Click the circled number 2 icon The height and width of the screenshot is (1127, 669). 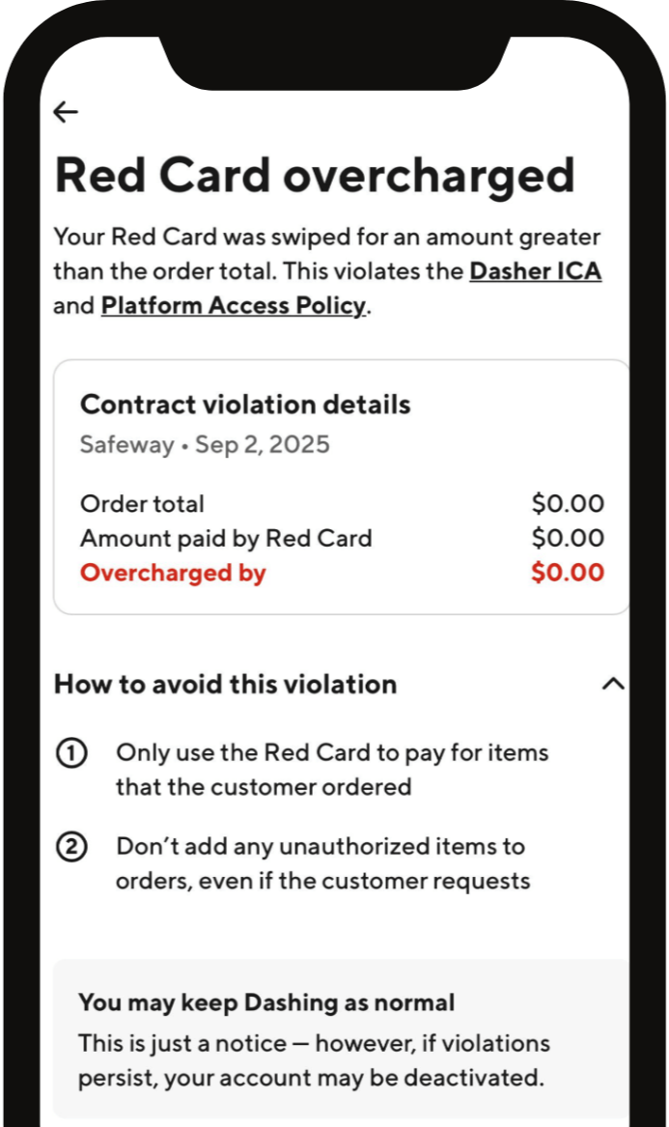(72, 847)
